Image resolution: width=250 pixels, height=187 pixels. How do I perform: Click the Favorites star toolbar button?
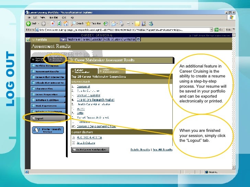pyautogui.click(x=93, y=24)
